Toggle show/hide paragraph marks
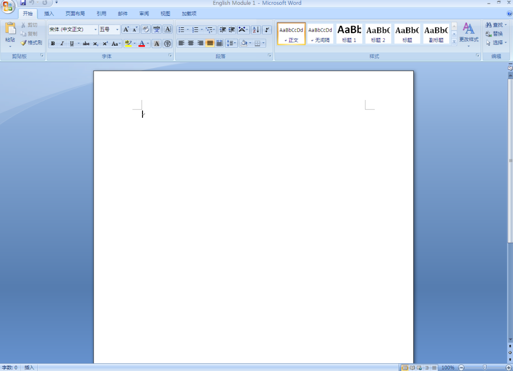Viewport: 513px width, 371px height. 267,30
